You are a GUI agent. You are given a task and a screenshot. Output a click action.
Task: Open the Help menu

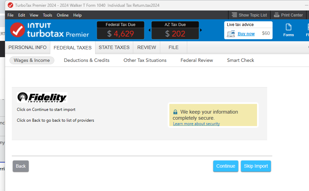pyautogui.click(x=78, y=15)
